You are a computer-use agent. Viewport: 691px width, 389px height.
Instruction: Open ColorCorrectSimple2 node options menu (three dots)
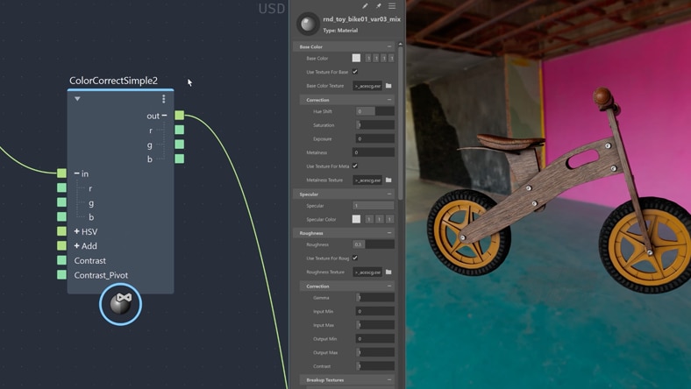163,99
